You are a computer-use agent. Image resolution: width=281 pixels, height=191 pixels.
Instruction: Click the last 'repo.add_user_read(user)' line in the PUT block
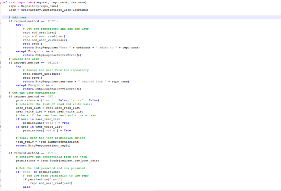(x=51, y=183)
